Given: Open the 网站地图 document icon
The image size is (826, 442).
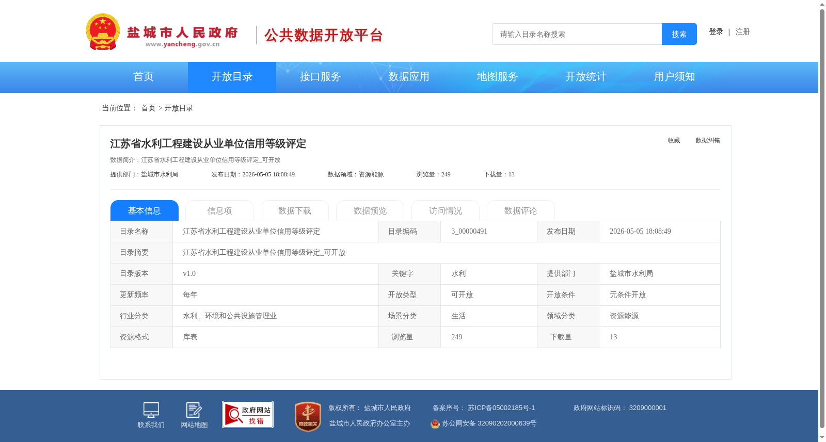Looking at the screenshot, I should coord(194,410).
